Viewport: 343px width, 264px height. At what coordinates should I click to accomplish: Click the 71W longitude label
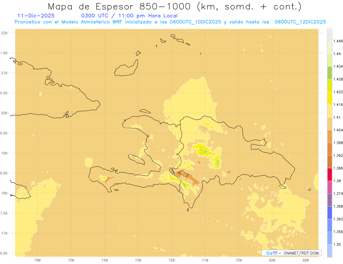205,260
